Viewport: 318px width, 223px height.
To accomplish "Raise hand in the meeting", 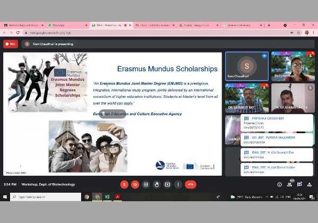I will (157, 184).
